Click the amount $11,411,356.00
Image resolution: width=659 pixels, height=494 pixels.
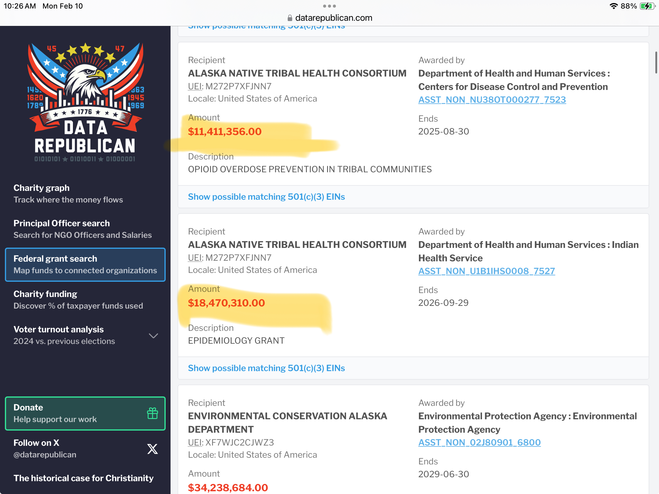[x=225, y=131]
